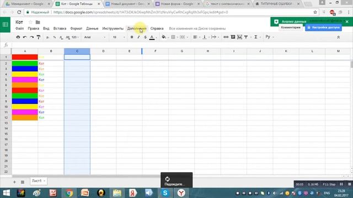Format selection as percent
The image size is (353, 198).
(x=55, y=37)
